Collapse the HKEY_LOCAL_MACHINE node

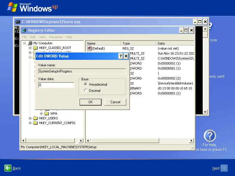pos(30,57)
